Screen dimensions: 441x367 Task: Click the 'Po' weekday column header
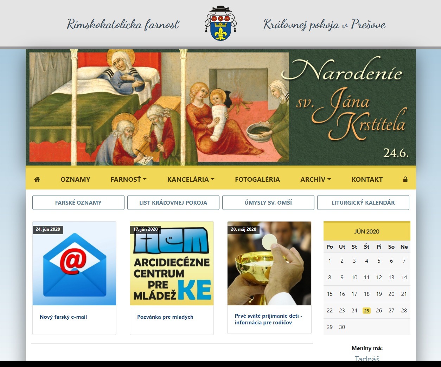pos(330,247)
